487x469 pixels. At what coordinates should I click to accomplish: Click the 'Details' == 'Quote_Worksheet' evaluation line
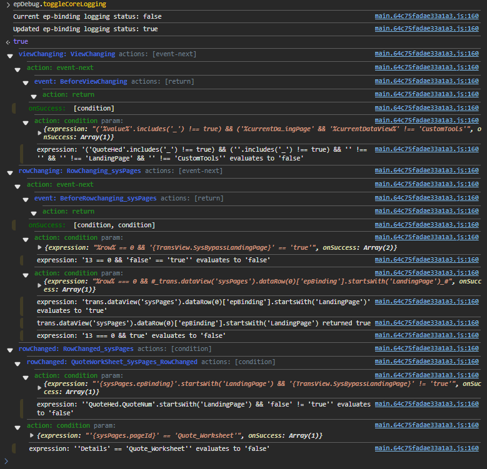(x=149, y=449)
